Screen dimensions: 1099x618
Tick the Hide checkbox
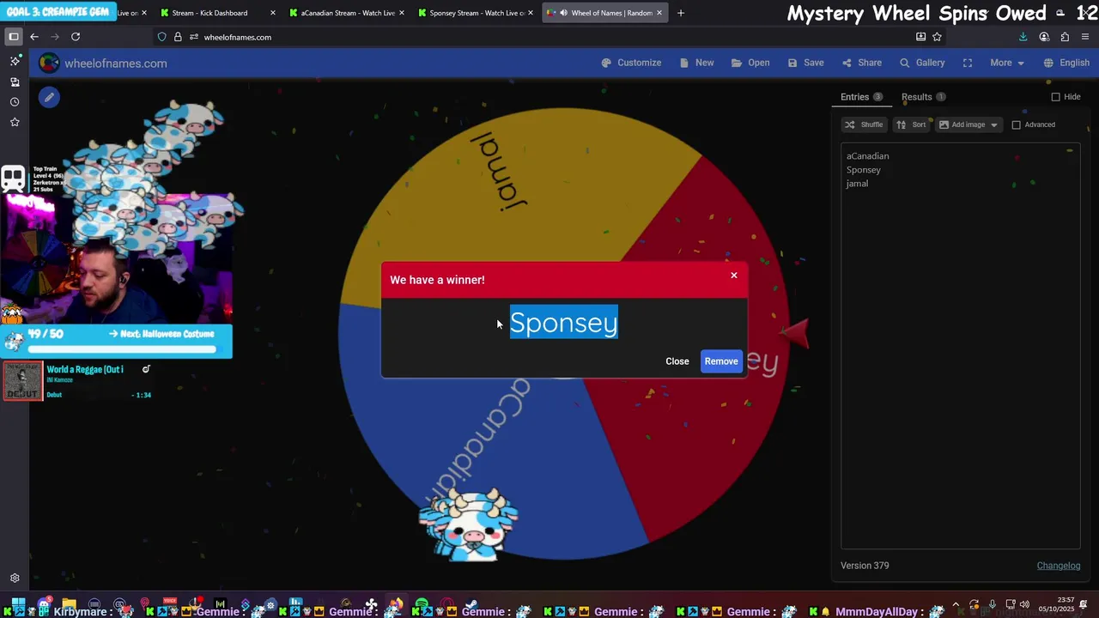click(x=1056, y=97)
